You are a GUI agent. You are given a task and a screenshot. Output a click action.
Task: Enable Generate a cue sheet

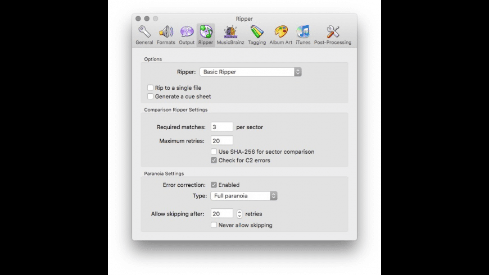click(150, 97)
